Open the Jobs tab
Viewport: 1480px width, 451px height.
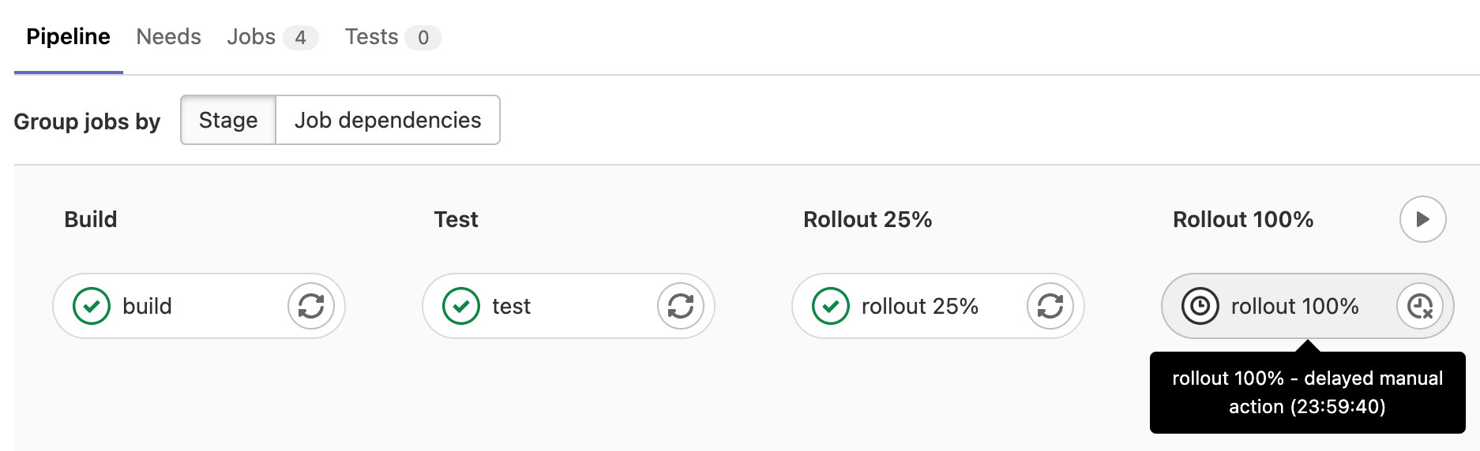[x=251, y=37]
